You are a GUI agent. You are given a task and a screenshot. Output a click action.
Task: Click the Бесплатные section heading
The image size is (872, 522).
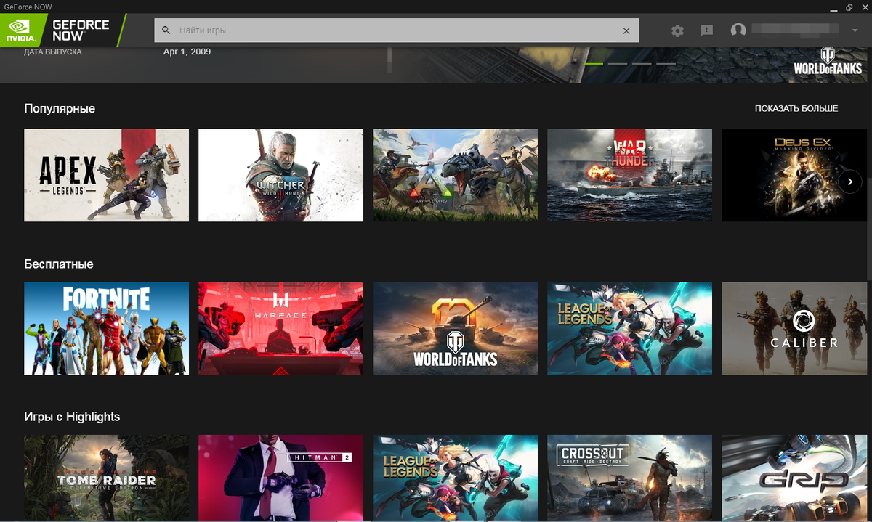[59, 264]
